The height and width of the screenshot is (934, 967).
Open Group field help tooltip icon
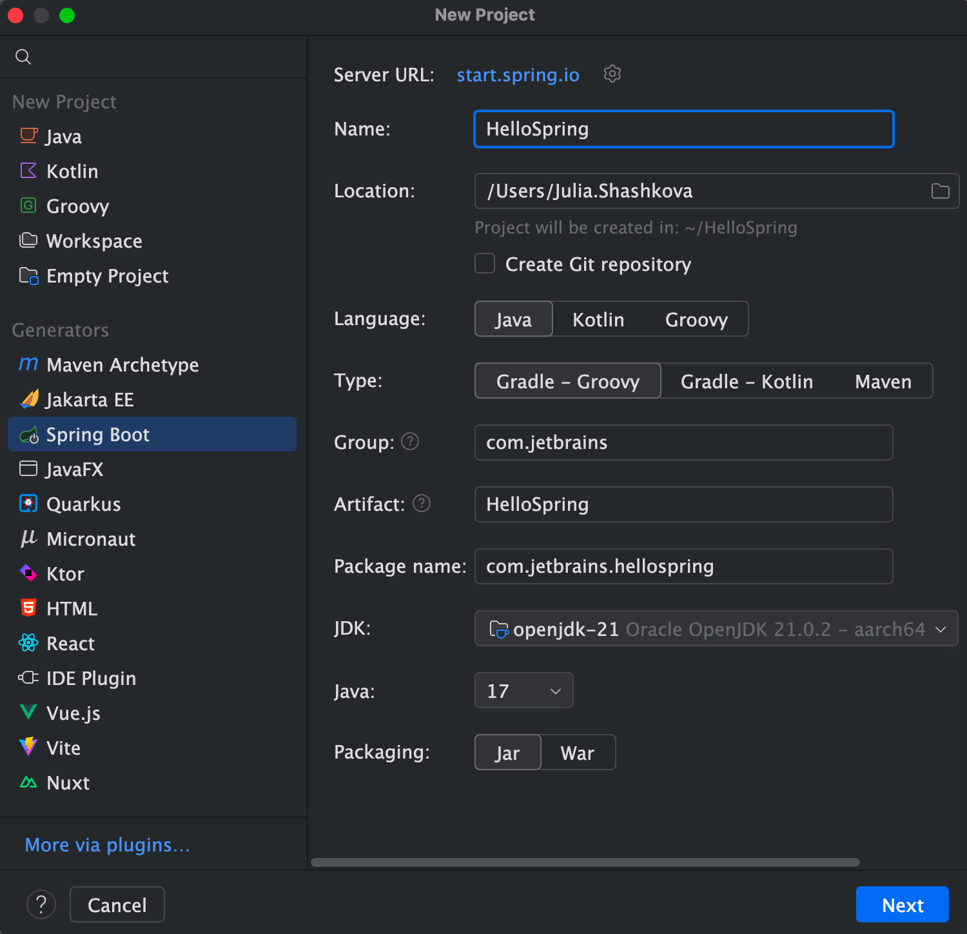click(410, 441)
